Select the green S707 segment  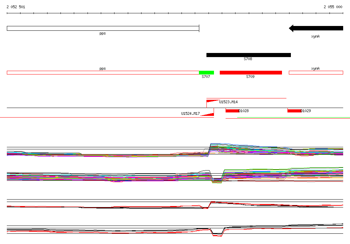206,72
